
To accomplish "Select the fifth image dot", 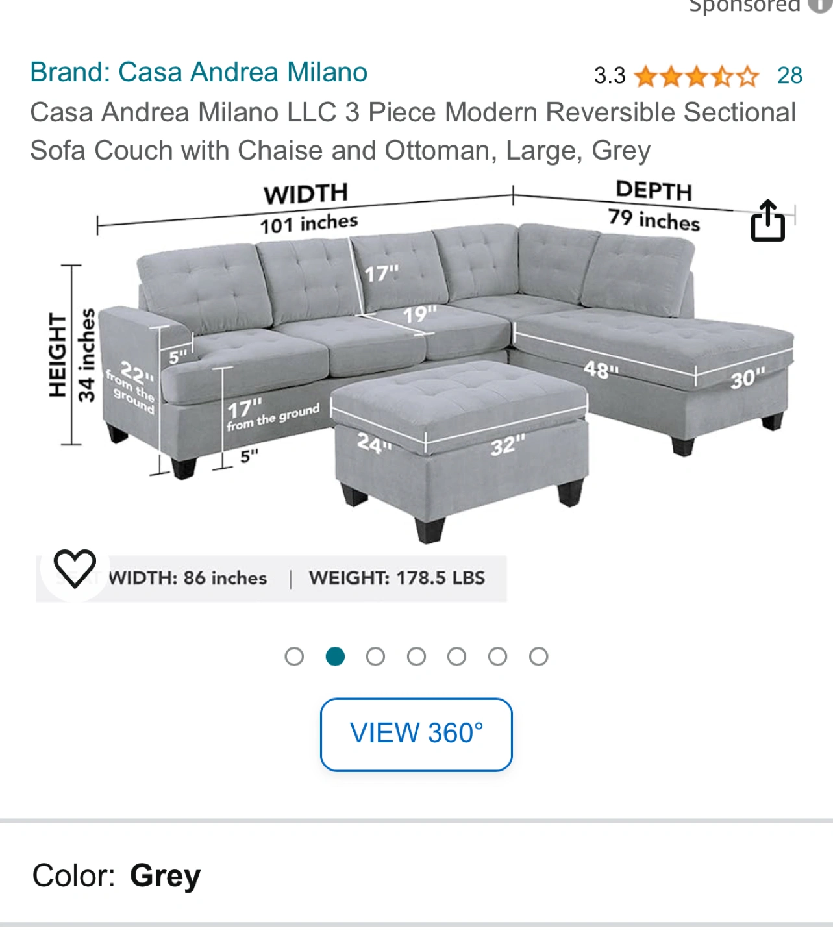I will (456, 656).
